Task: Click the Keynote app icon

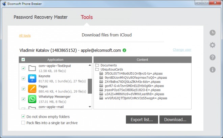Action: click(x=32, y=78)
